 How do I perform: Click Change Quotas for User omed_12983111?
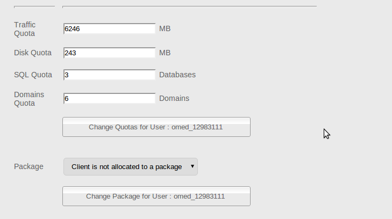[156, 127]
